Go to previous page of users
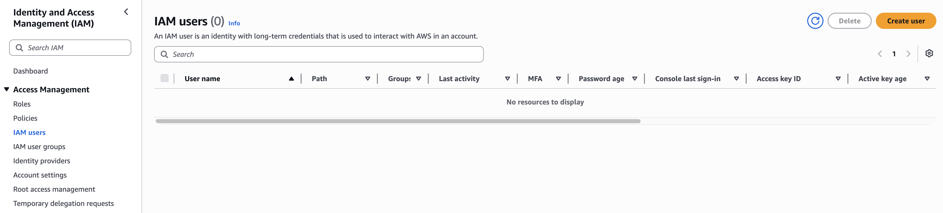Image resolution: width=943 pixels, height=213 pixels. click(x=880, y=54)
